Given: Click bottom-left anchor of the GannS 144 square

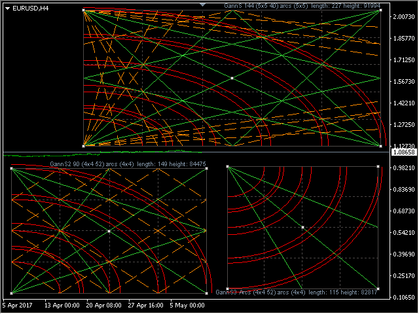Looking at the screenshot, I should pyautogui.click(x=84, y=146).
